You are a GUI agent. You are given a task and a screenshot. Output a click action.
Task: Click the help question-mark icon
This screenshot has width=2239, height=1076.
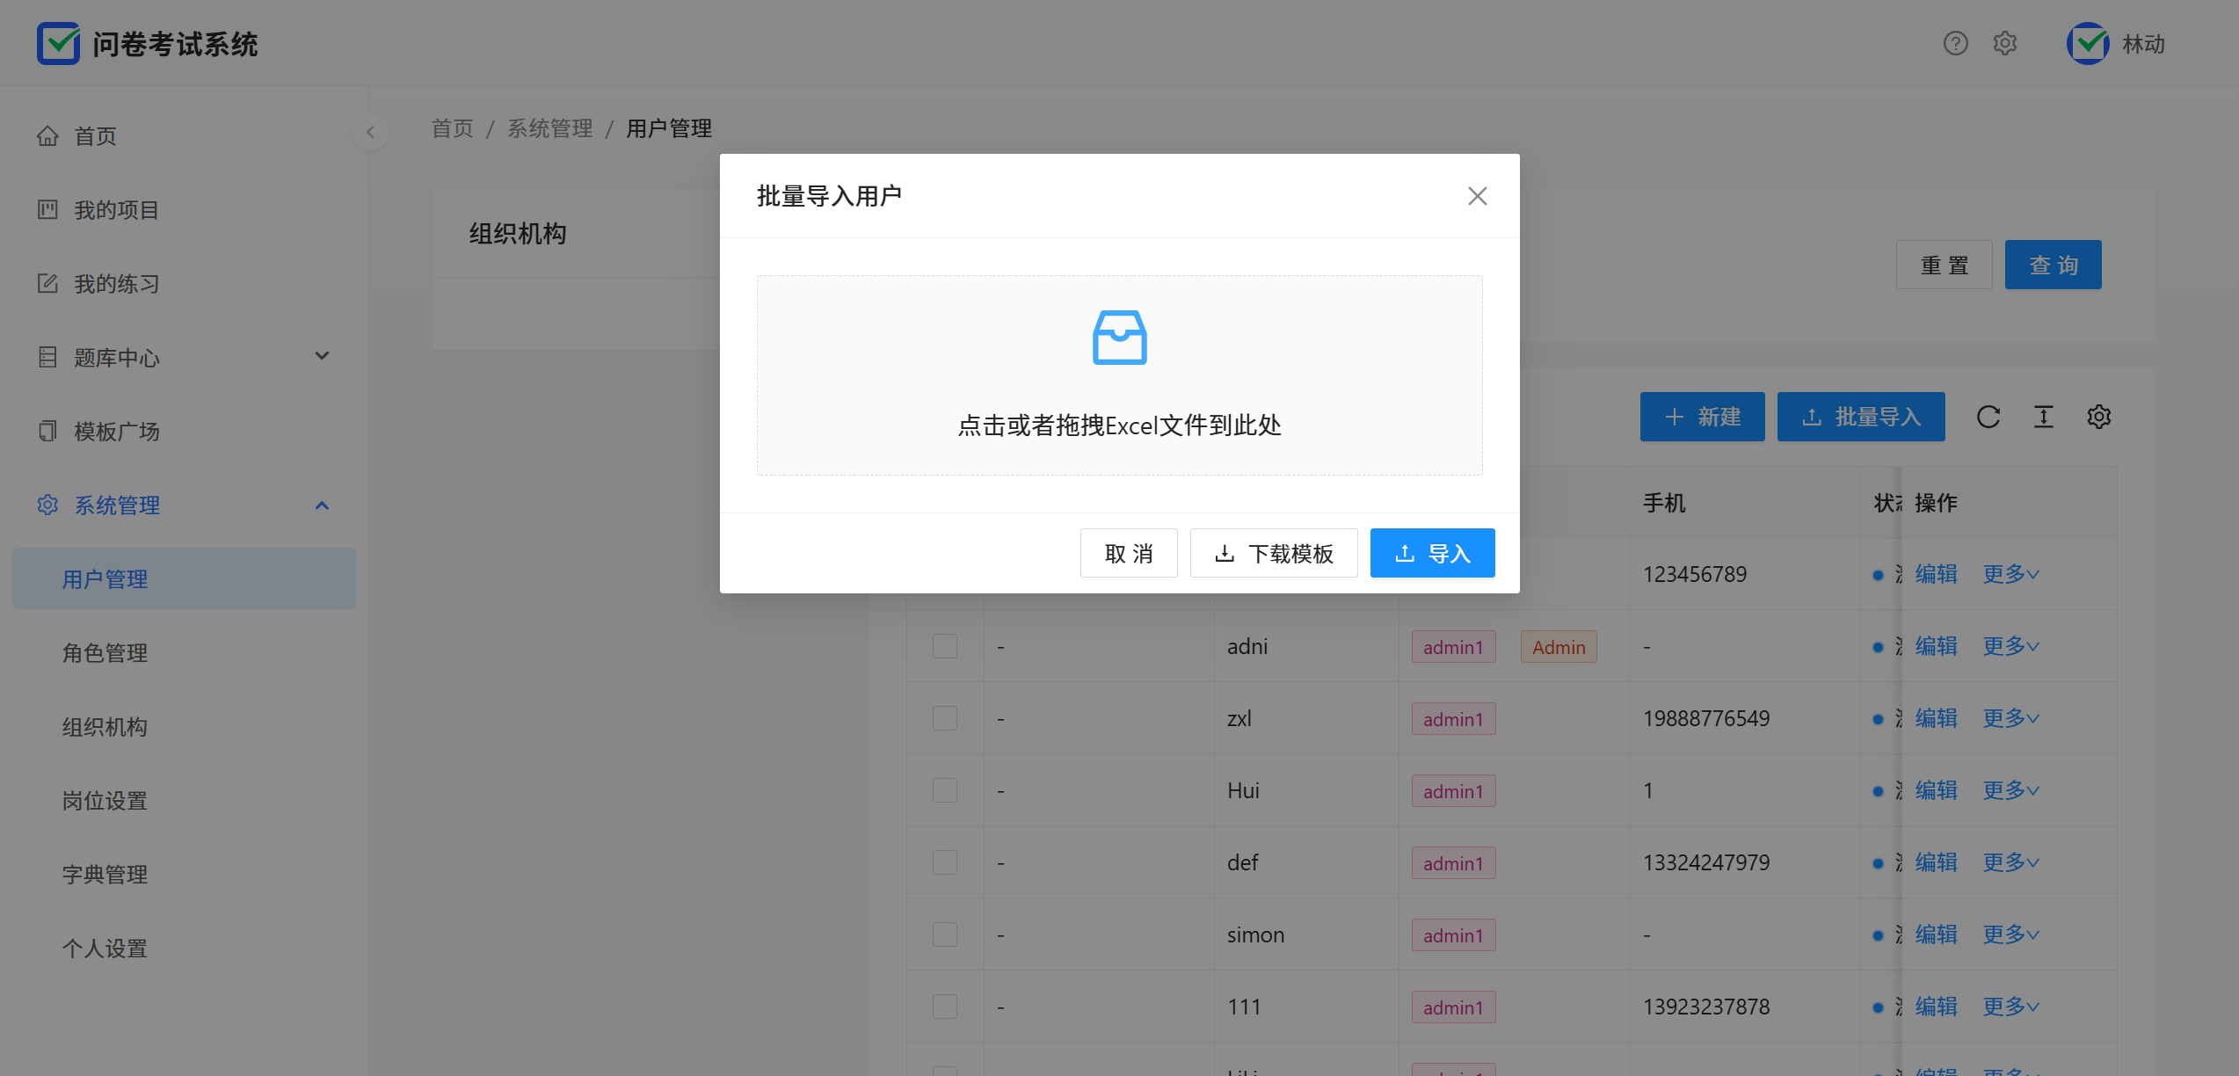1955,43
